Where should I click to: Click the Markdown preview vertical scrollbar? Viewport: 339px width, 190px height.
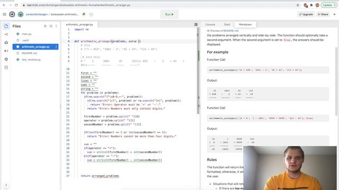click(336, 82)
